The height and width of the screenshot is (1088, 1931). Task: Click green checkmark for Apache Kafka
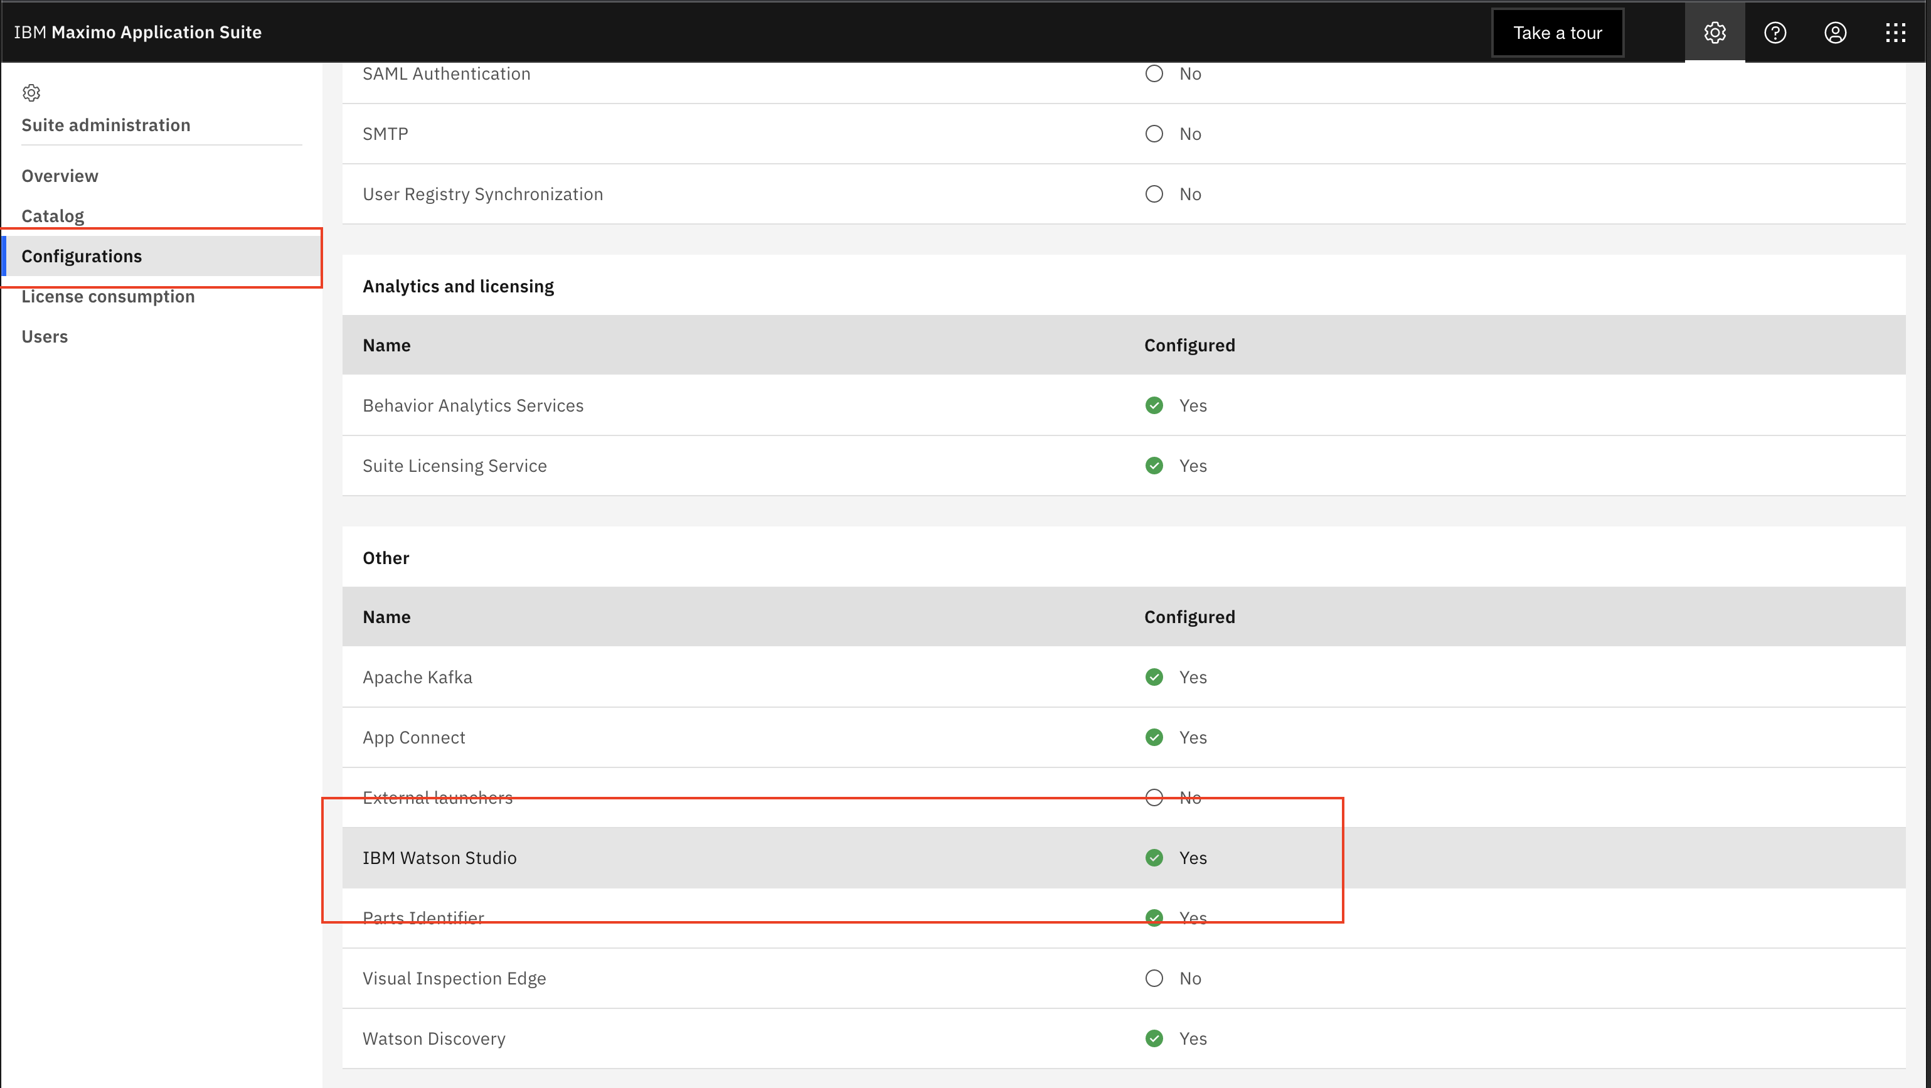(1154, 676)
